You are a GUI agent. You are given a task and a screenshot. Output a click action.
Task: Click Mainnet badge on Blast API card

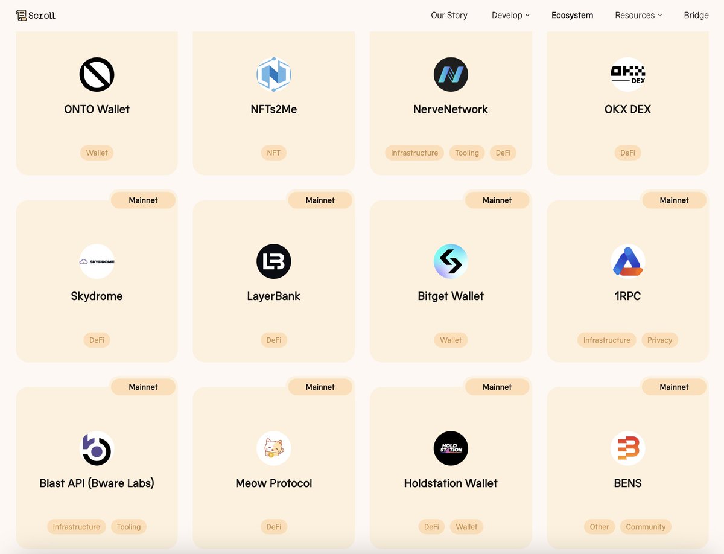[143, 387]
